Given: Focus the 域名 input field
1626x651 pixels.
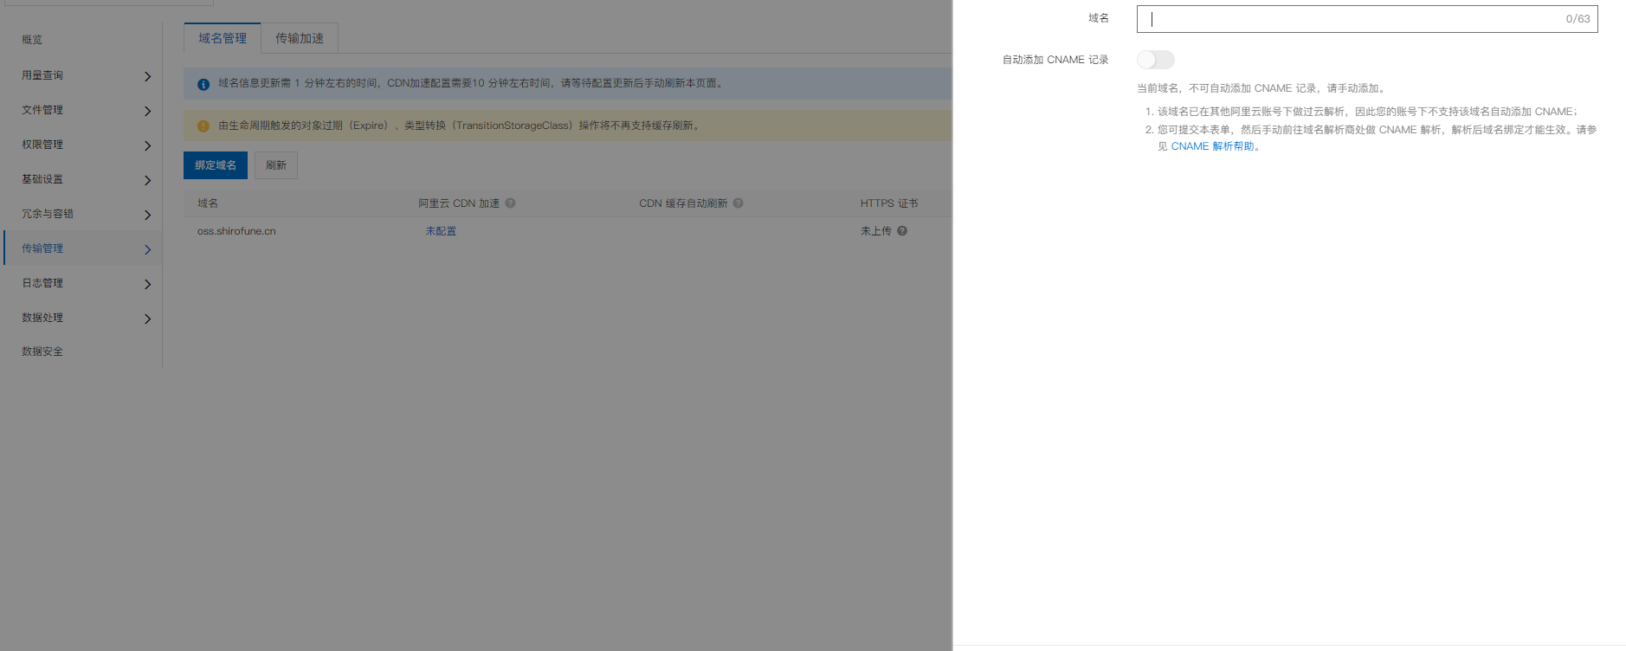Looking at the screenshot, I should click(x=1351, y=19).
